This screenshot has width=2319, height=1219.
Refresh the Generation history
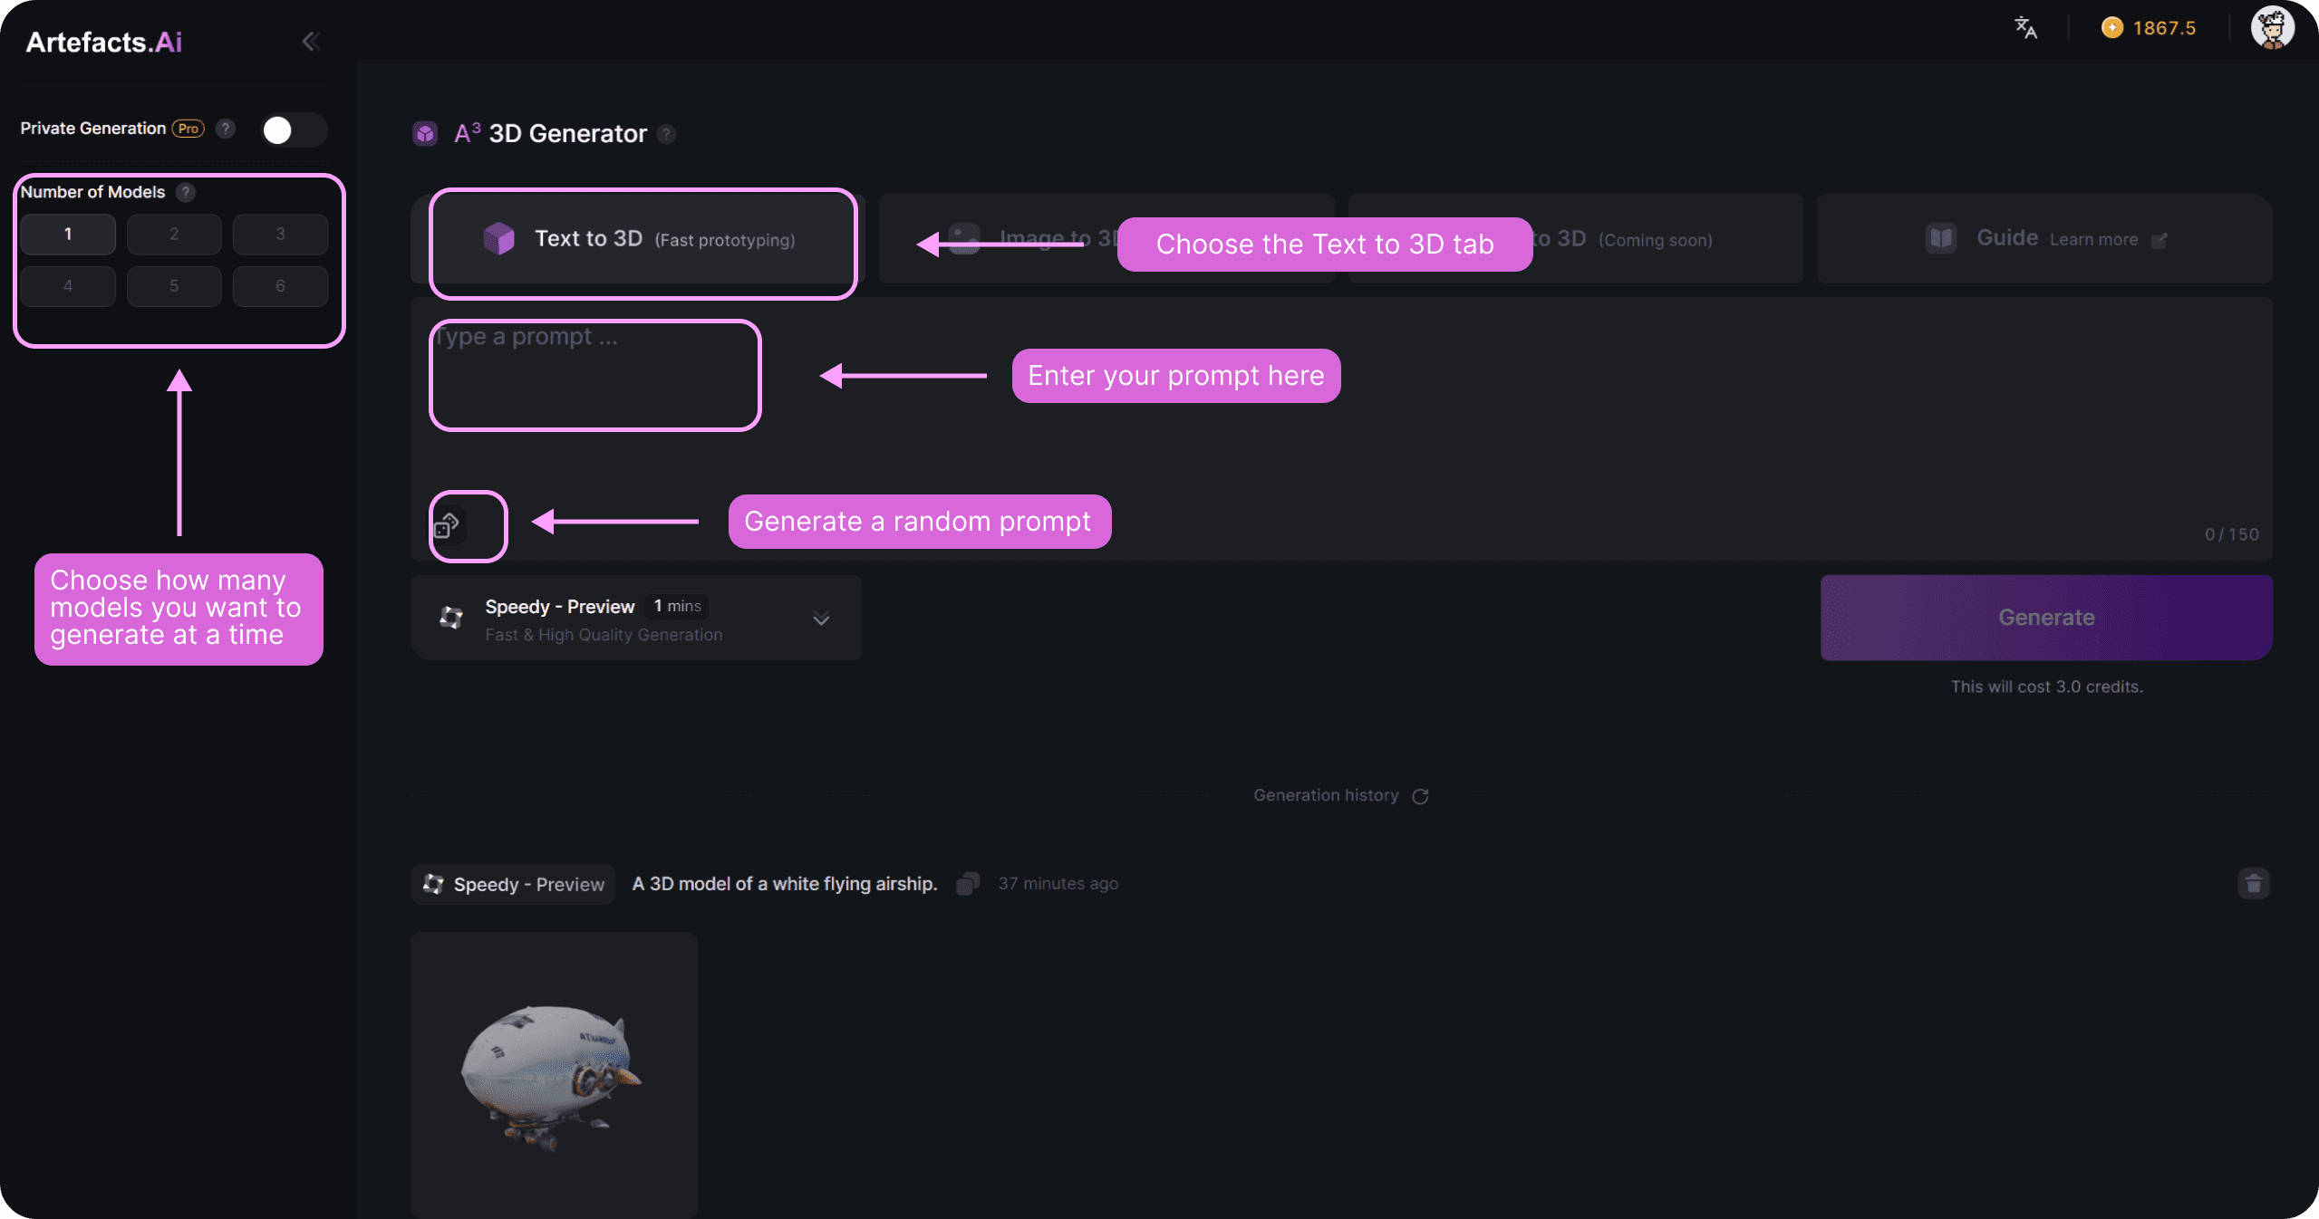(1420, 796)
